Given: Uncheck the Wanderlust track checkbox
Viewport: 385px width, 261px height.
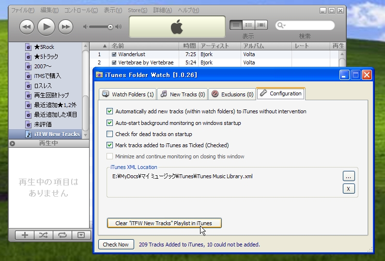Looking at the screenshot, I should (114, 54).
